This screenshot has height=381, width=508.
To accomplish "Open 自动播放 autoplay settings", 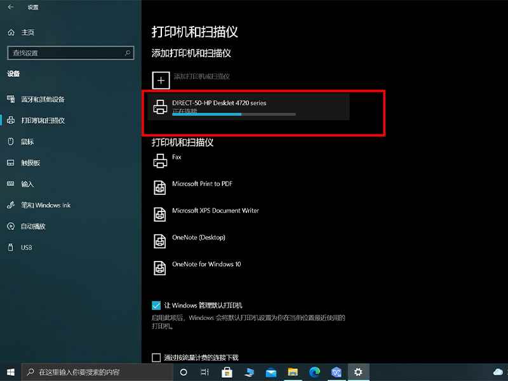I will (33, 227).
